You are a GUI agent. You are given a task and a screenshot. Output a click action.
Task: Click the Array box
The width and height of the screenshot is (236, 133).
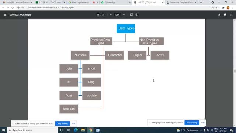coord(160,55)
